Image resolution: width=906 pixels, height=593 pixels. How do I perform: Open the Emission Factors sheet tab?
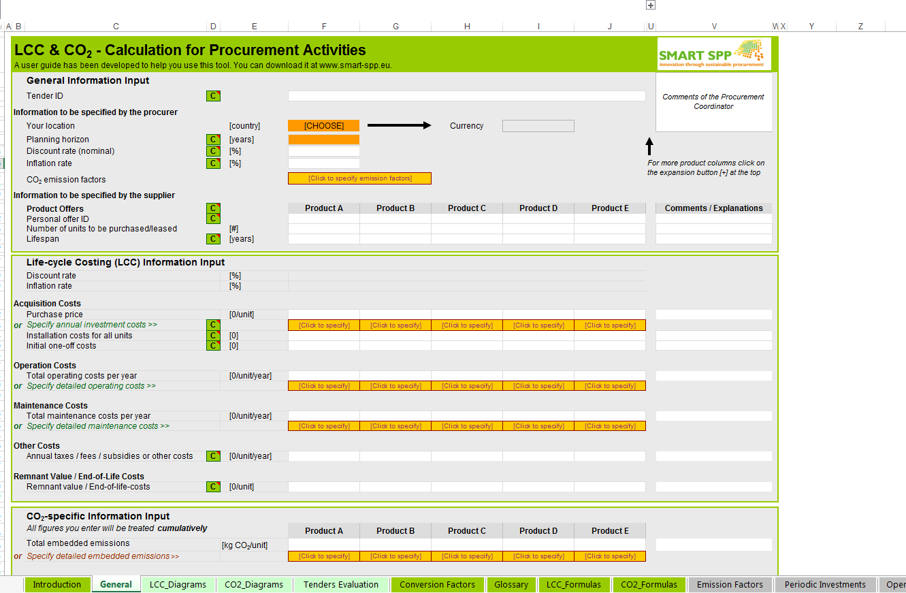[x=730, y=584]
